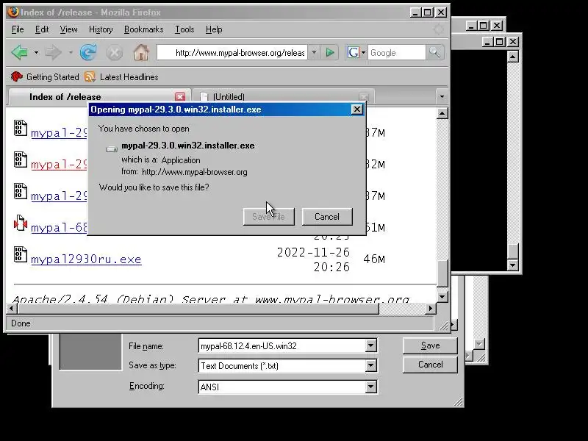Click Cancel in the download dialog
The image size is (588, 441).
click(327, 217)
